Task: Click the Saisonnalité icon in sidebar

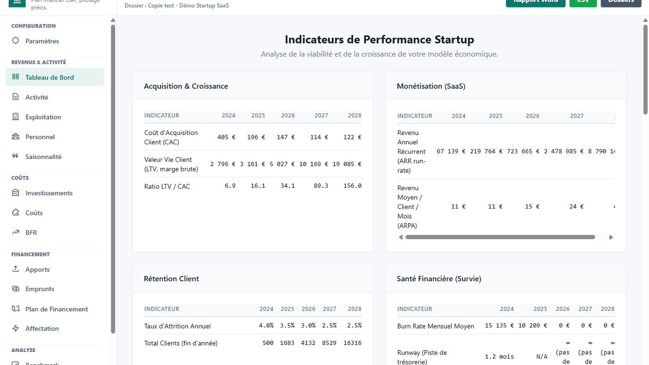Action: (15, 156)
